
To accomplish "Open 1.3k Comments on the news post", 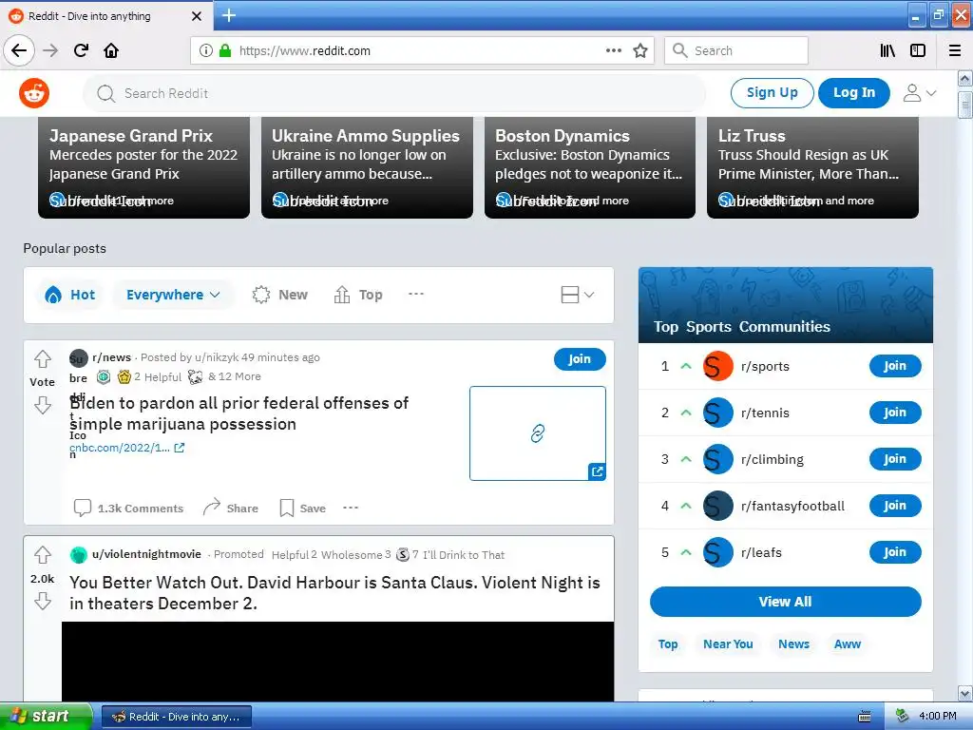I will 128,508.
